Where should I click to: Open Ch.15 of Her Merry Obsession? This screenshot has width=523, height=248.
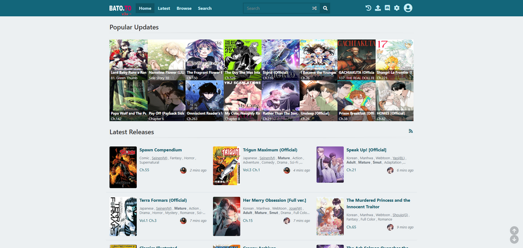tap(248, 221)
